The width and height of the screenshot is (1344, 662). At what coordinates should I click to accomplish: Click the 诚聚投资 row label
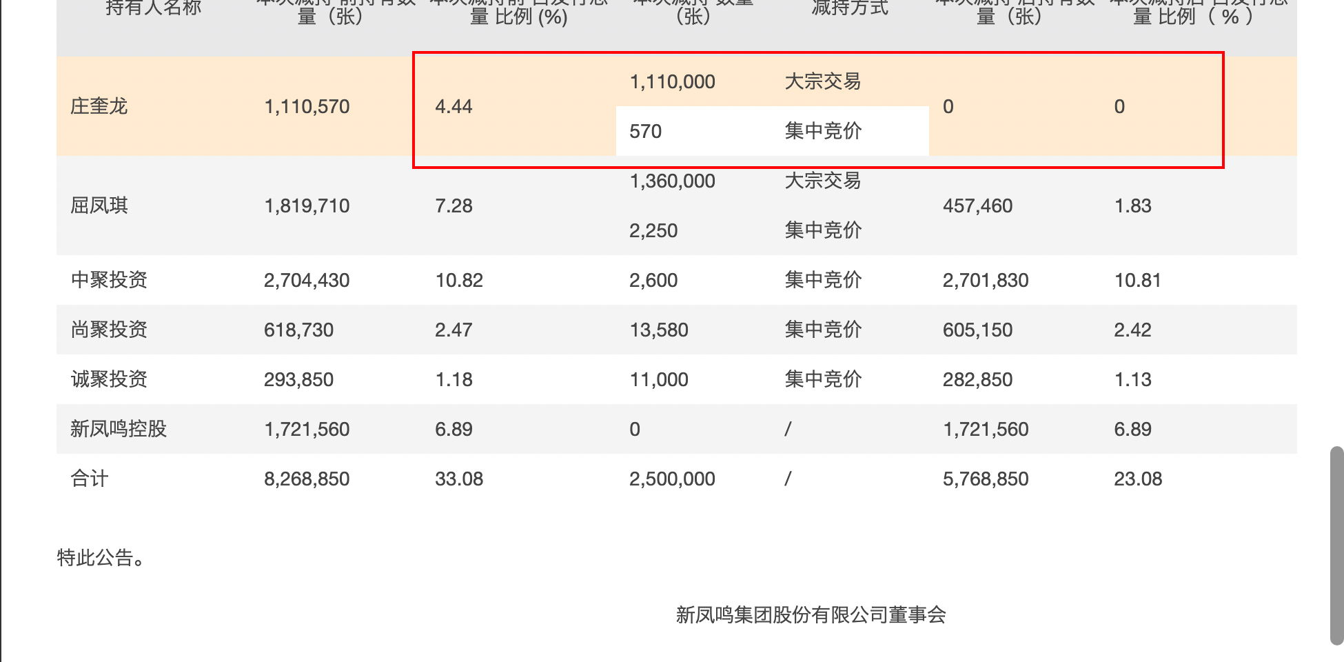(x=109, y=379)
